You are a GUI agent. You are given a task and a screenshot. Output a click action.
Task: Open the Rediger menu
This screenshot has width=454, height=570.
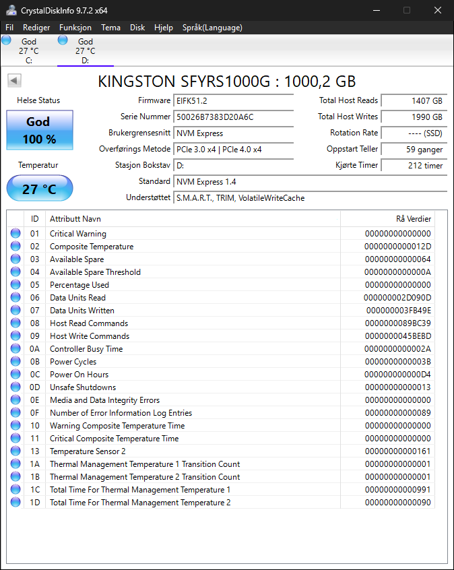36,28
